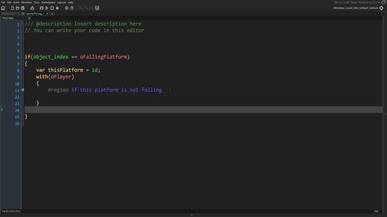Click the cursor position status bar text
This screenshot has width=387, height=217.
click(11, 211)
